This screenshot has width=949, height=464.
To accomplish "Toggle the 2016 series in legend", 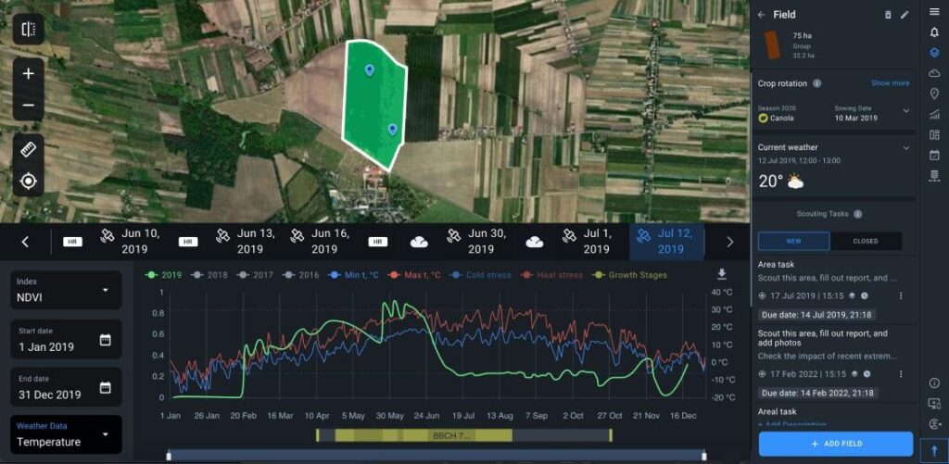I will click(301, 275).
